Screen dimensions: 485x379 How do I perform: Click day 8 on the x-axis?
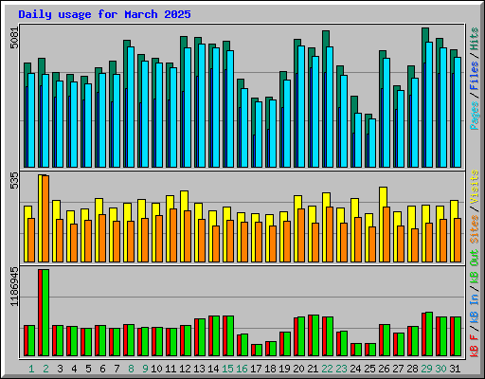[131, 369]
